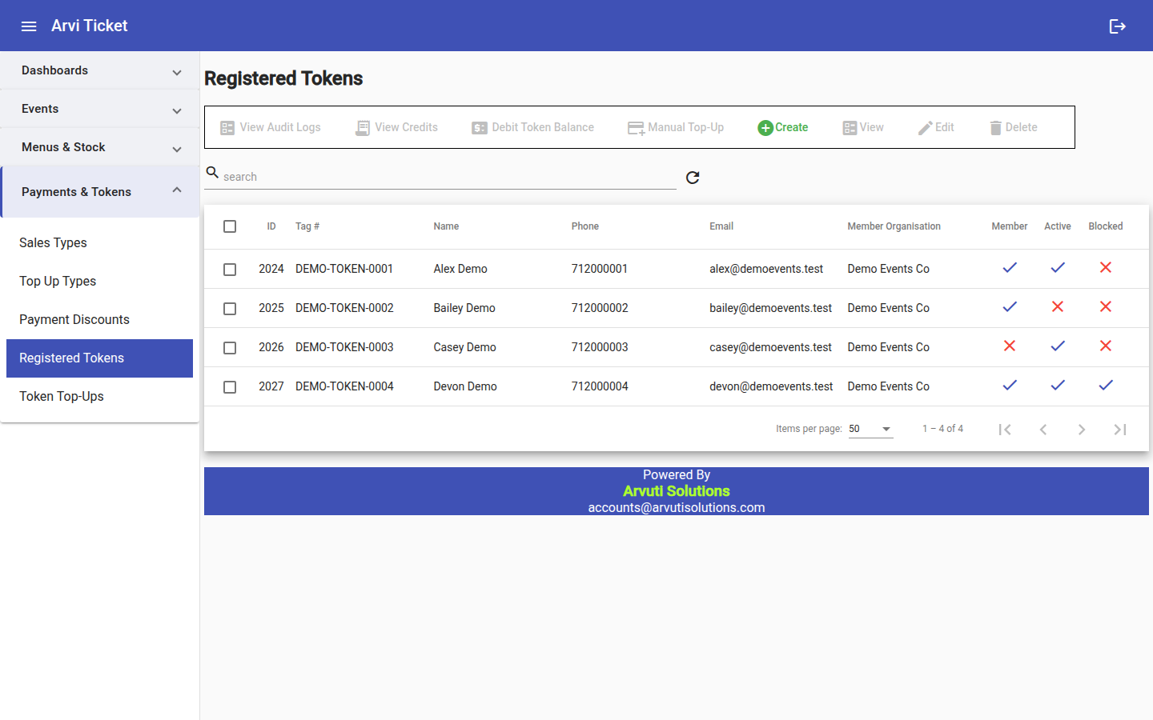Open the Items per page dropdown
1153x720 pixels.
[x=870, y=429]
